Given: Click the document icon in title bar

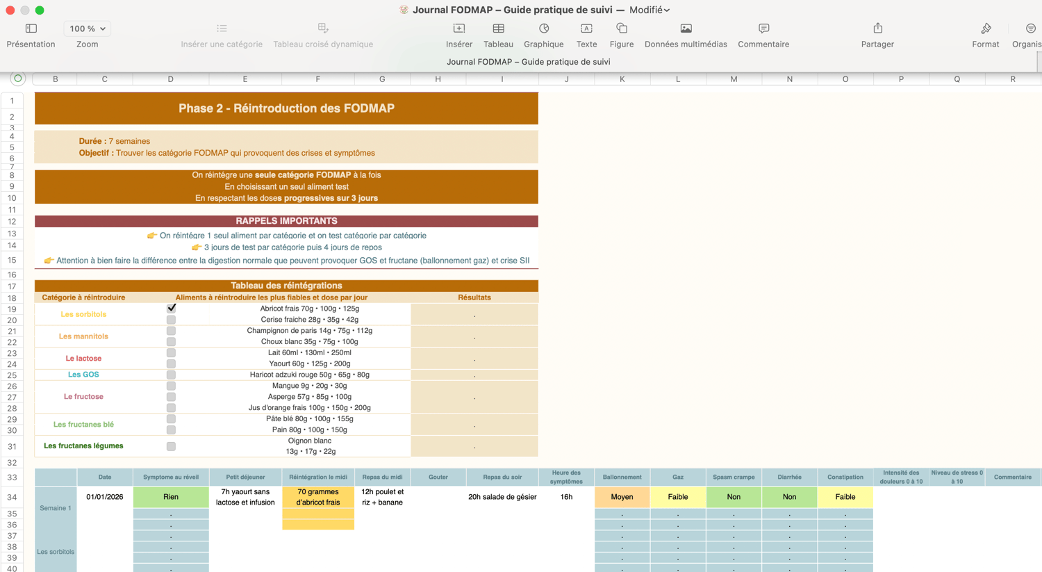Looking at the screenshot, I should pyautogui.click(x=404, y=10).
